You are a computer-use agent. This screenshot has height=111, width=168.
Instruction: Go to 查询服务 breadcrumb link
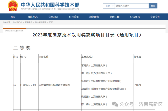29,22
